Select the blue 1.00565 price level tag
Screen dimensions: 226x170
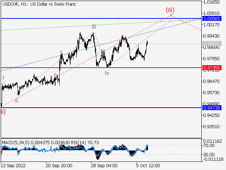pos(212,18)
